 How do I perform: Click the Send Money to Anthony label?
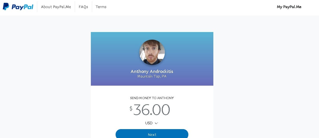(x=152, y=98)
